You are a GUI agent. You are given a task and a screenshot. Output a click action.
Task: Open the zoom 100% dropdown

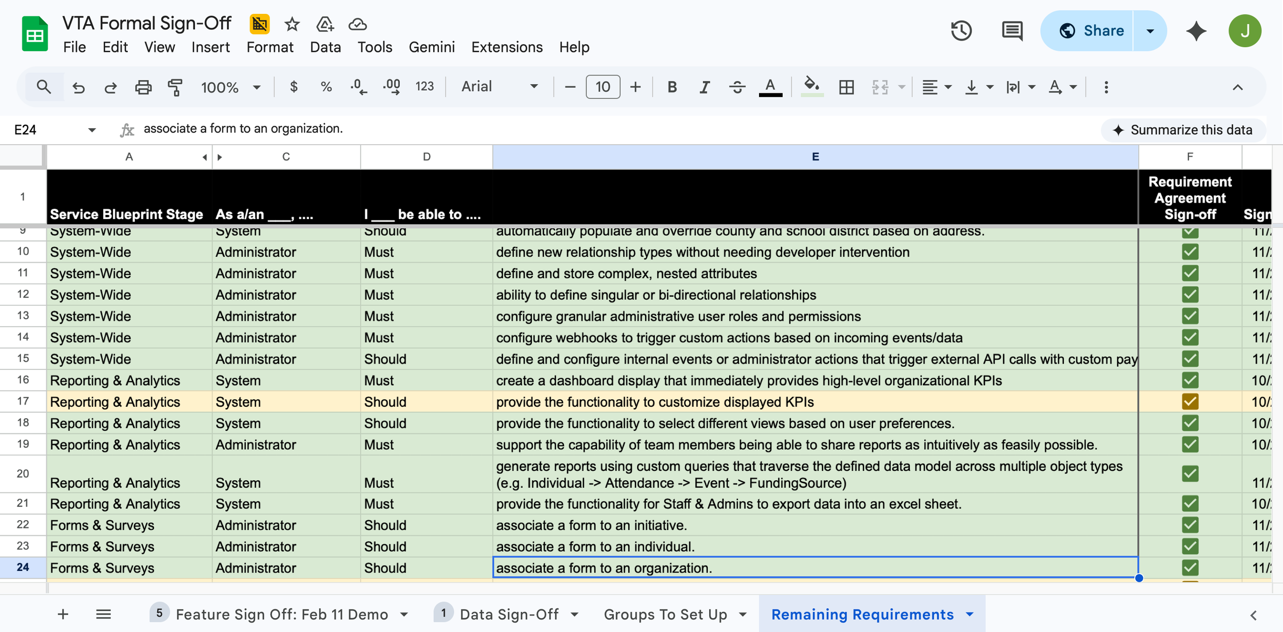pos(230,87)
